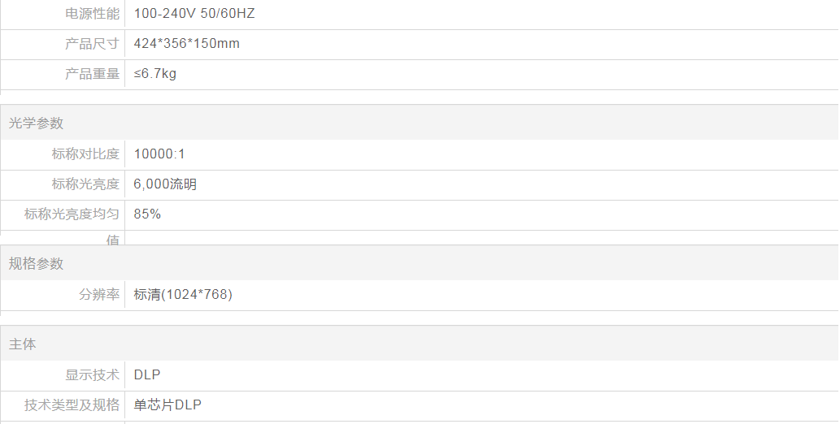840x424 pixels.
Task: Click the 标称对比度 row label
Action: pyautogui.click(x=85, y=154)
